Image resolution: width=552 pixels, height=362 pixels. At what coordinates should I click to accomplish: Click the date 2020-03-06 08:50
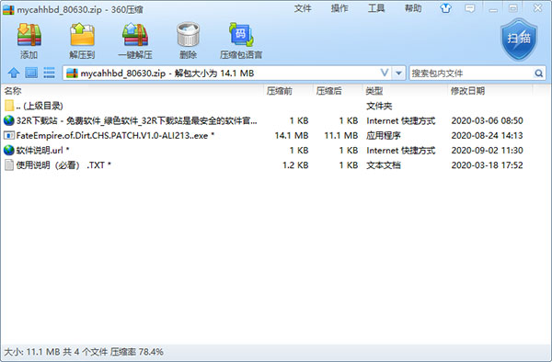coord(488,120)
